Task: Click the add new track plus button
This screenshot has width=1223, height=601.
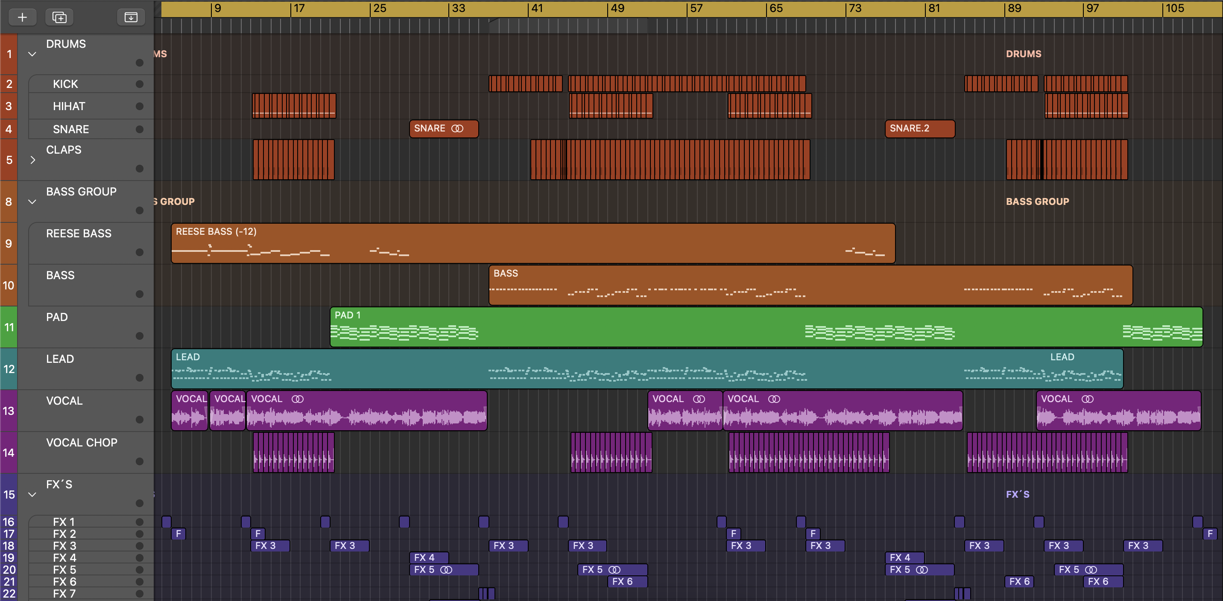Action: [x=22, y=18]
